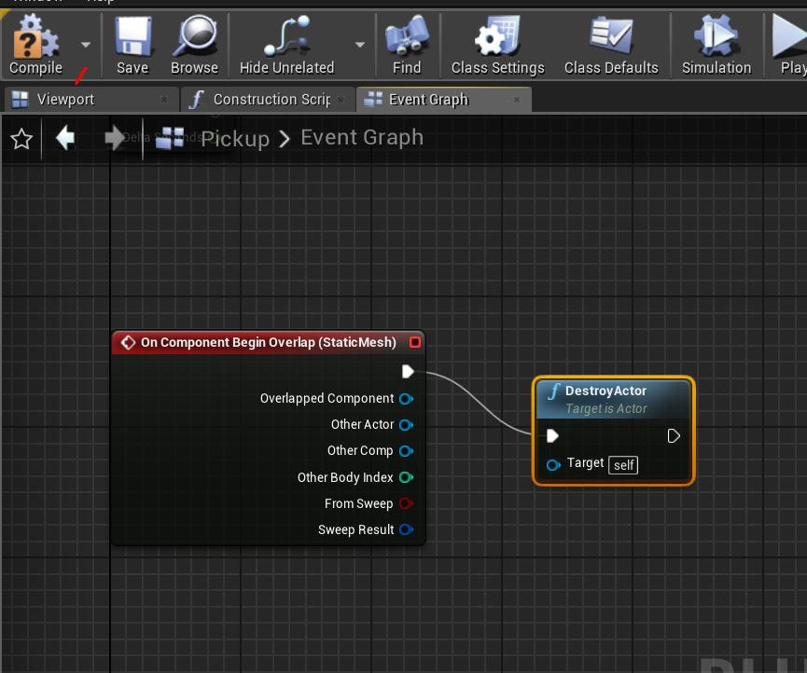Image resolution: width=807 pixels, height=673 pixels.
Task: Click the self value box on Target
Action: coord(623,465)
